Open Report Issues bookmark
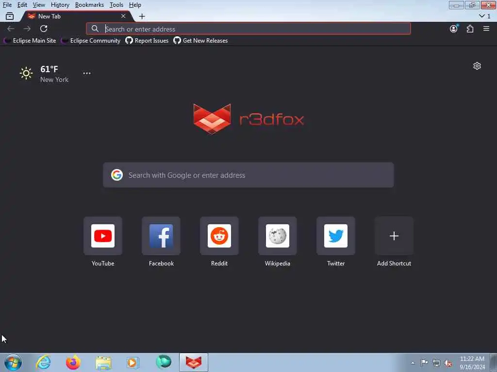Image resolution: width=497 pixels, height=372 pixels. pos(147,41)
